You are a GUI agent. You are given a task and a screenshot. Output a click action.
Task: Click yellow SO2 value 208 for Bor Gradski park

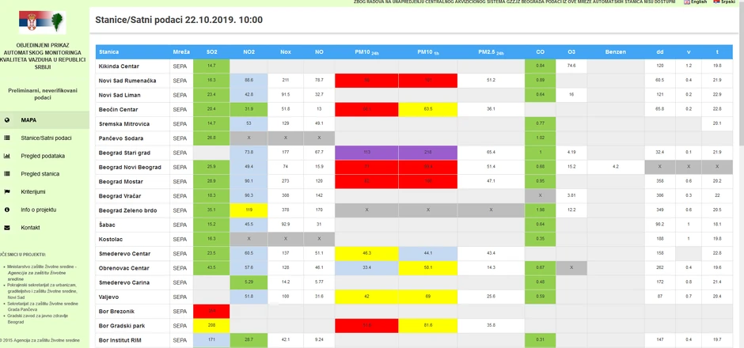tap(211, 326)
